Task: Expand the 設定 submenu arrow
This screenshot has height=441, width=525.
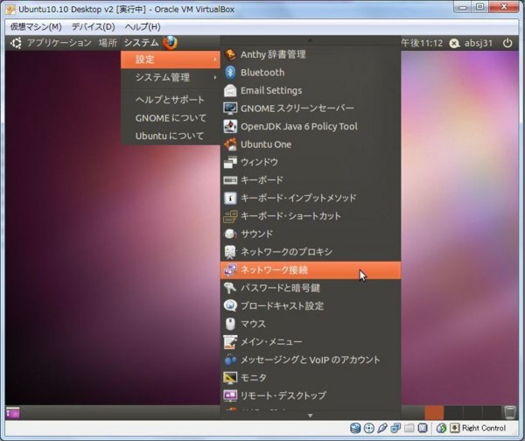Action: (215, 59)
